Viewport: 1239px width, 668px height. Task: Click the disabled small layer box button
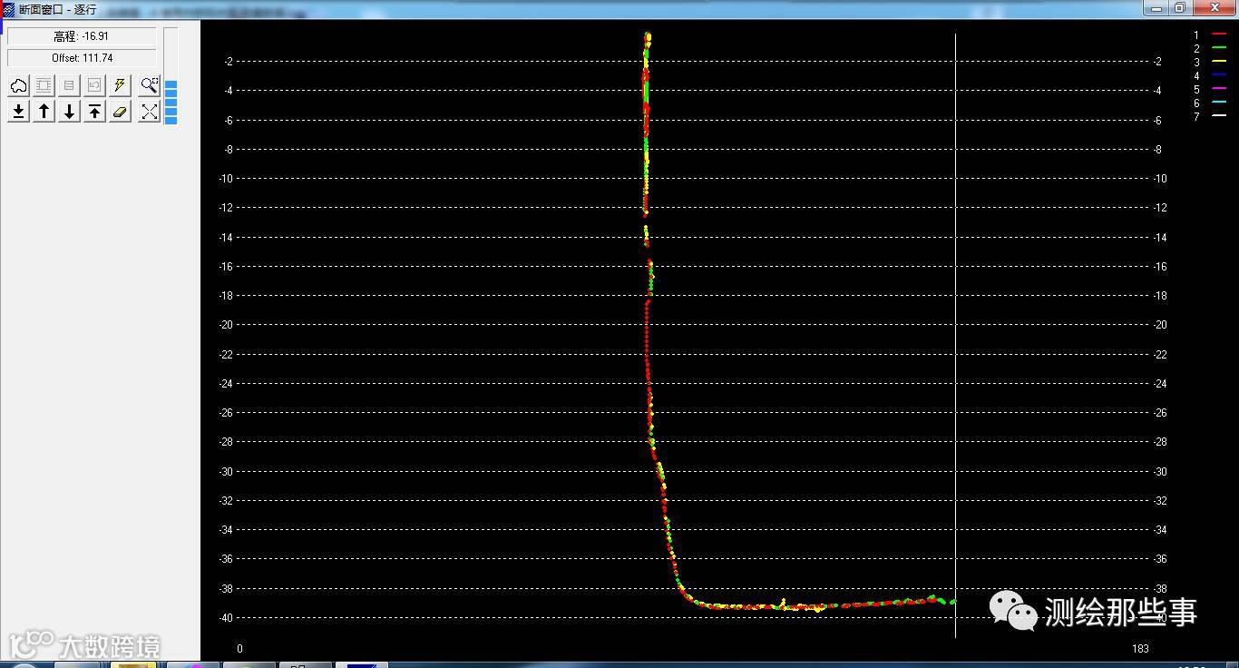tap(69, 85)
